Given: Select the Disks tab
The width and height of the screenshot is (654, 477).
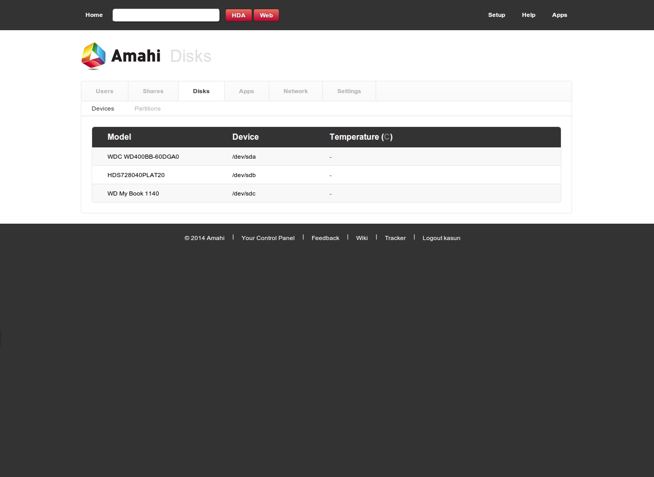Looking at the screenshot, I should [x=201, y=91].
